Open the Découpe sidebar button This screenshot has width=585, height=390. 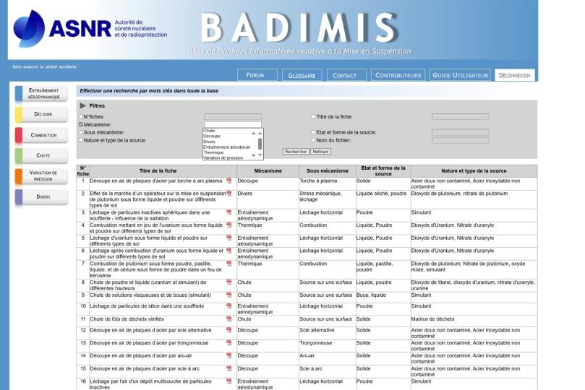[x=41, y=114]
